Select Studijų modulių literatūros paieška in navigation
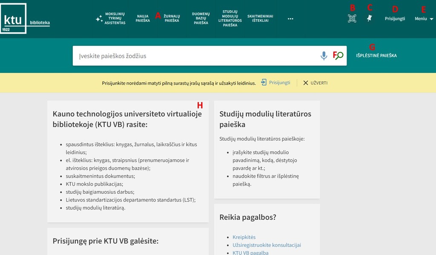 coord(230,18)
